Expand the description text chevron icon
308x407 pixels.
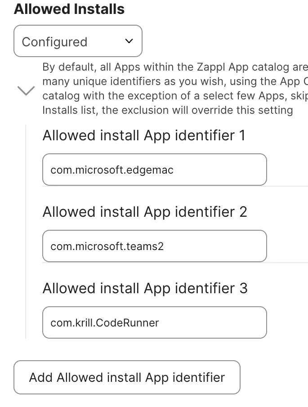tap(26, 90)
